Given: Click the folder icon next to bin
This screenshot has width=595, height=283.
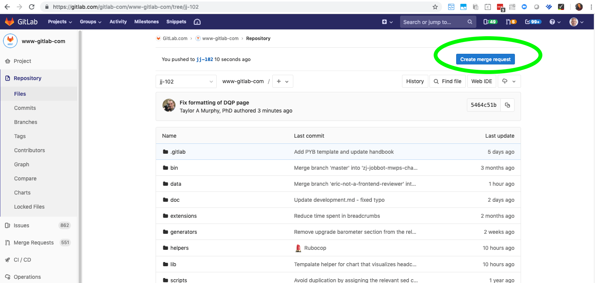Looking at the screenshot, I should coord(165,168).
